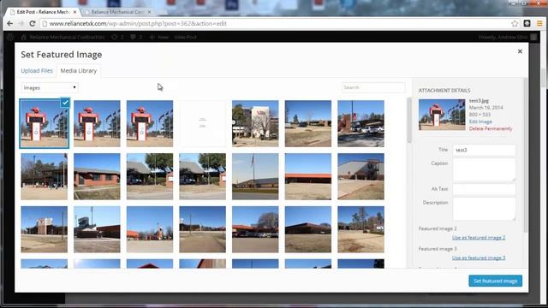The width and height of the screenshot is (548, 308).
Task: Open the Chrome menu hamburger icon
Action: click(x=539, y=23)
